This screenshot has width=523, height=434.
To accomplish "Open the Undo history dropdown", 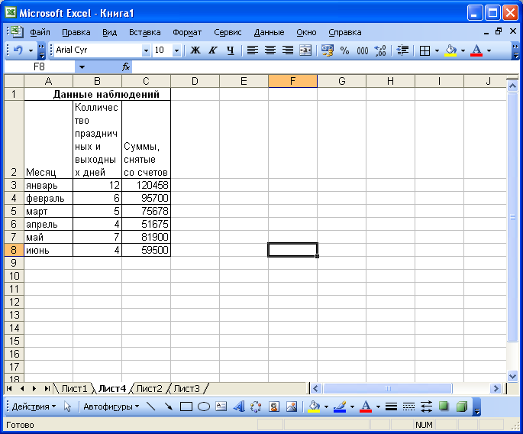I will [x=31, y=50].
